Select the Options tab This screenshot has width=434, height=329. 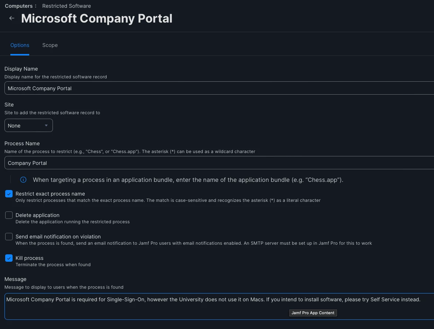pos(20,45)
